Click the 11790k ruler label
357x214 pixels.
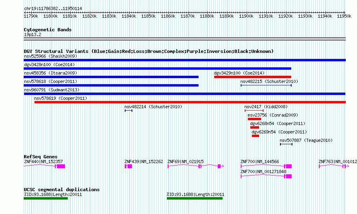click(31, 16)
